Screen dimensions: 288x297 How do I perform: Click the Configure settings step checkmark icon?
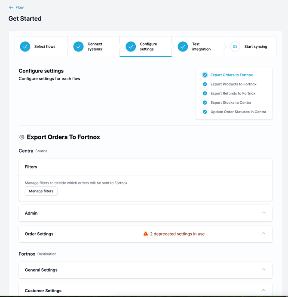point(131,46)
